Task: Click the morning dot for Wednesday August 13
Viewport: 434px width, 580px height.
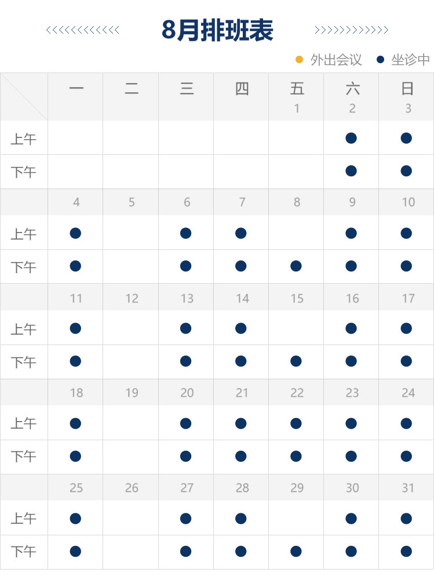Action: (185, 328)
